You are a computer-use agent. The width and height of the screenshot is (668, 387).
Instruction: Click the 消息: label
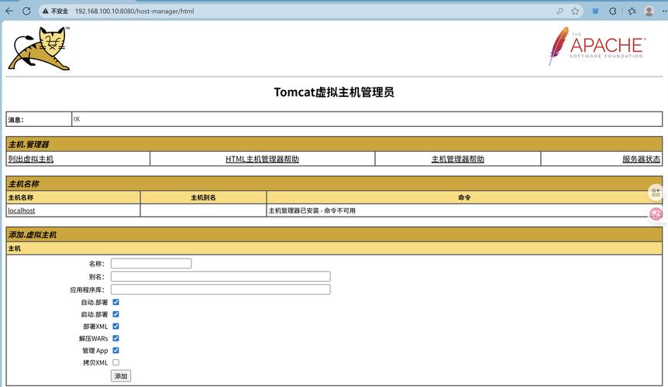tap(15, 120)
